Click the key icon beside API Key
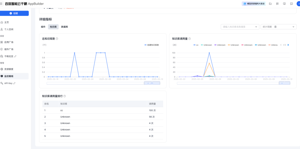 (x=2, y=83)
